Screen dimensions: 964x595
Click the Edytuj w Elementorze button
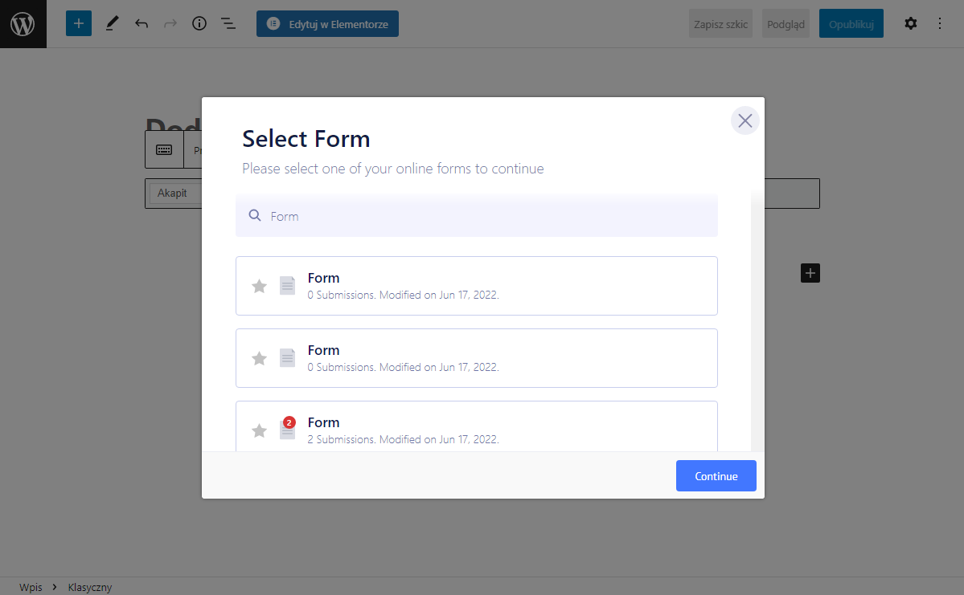click(x=327, y=24)
